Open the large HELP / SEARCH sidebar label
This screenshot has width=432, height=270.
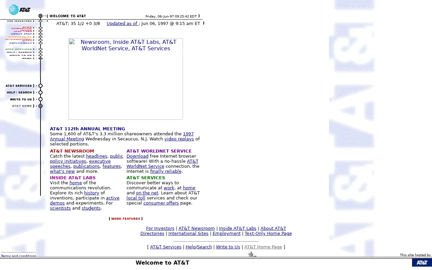tap(20, 92)
